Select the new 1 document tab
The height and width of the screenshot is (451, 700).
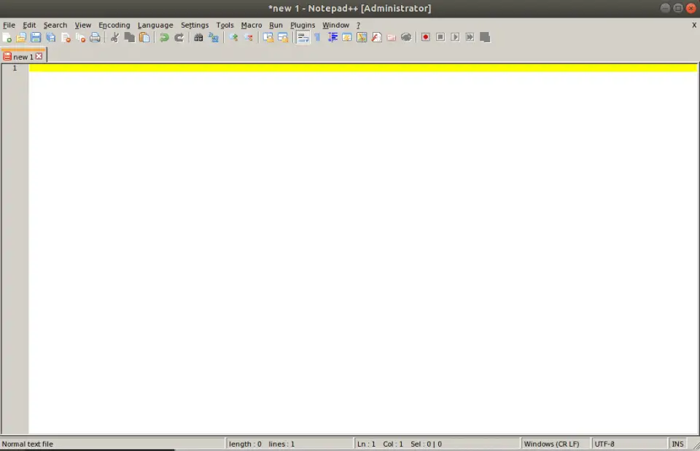click(x=22, y=55)
